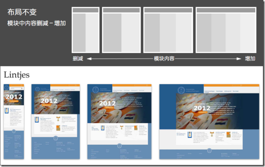Click the orange button under 2012 in the mobile screenshot

coord(14,101)
